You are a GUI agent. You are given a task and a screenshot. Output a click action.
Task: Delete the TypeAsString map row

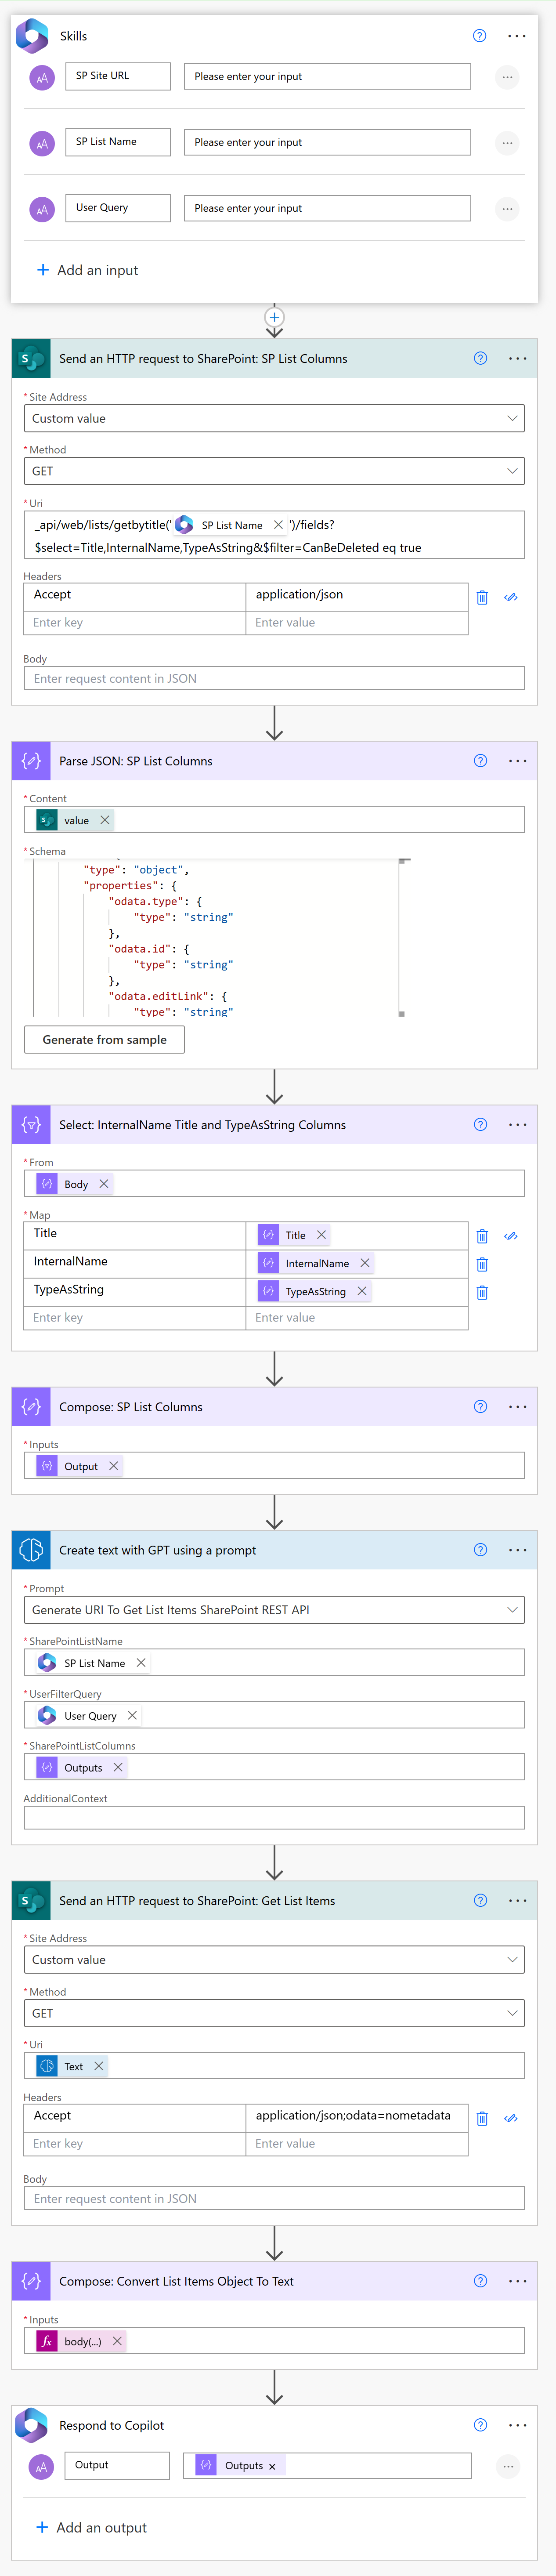482,1292
